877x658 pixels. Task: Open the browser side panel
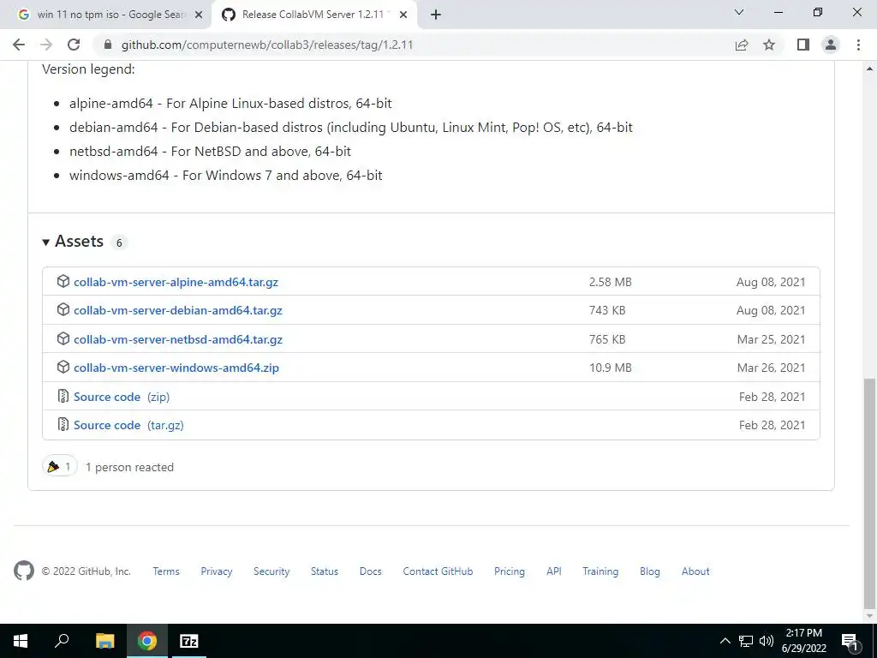(803, 45)
